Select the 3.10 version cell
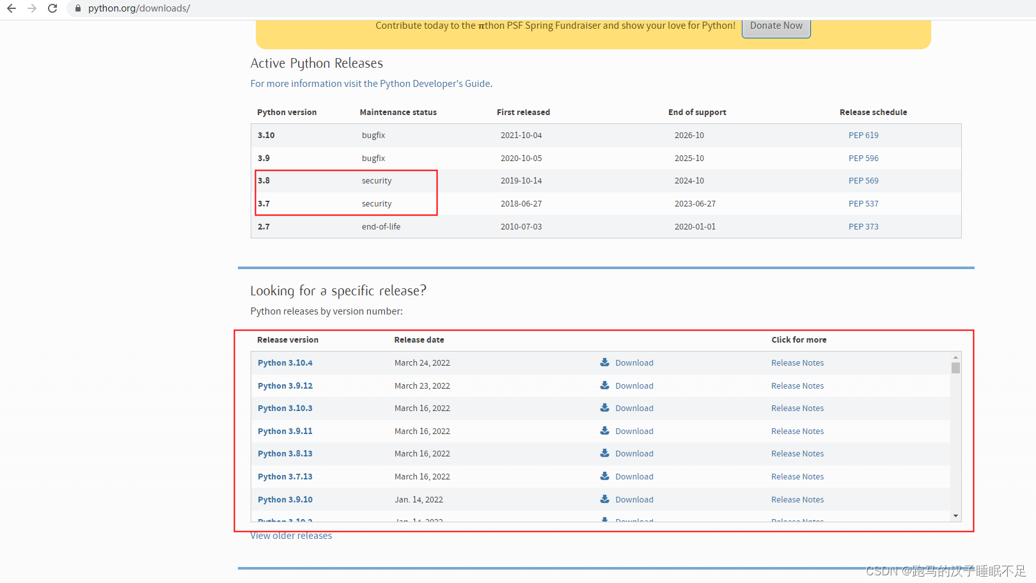Screen dimensions: 1036x583 (266, 136)
